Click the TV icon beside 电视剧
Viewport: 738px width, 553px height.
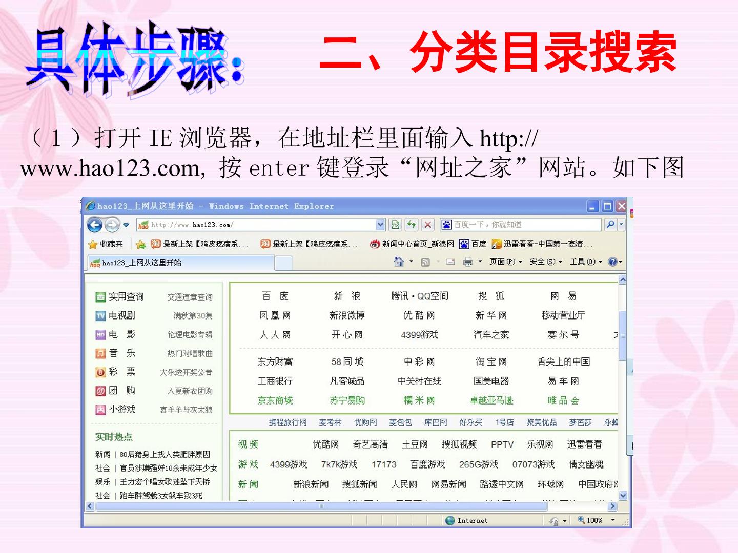coord(100,316)
